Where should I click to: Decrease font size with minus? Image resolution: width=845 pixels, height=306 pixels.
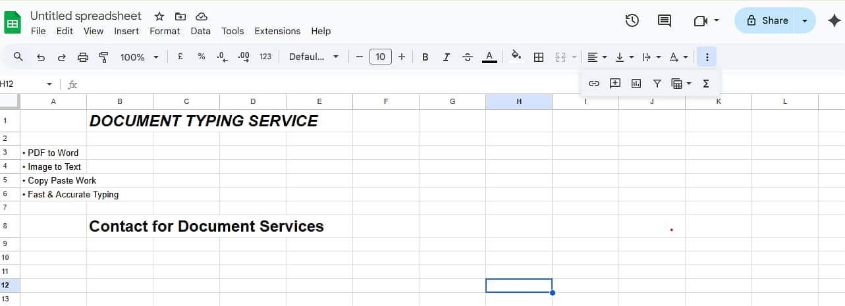point(360,57)
